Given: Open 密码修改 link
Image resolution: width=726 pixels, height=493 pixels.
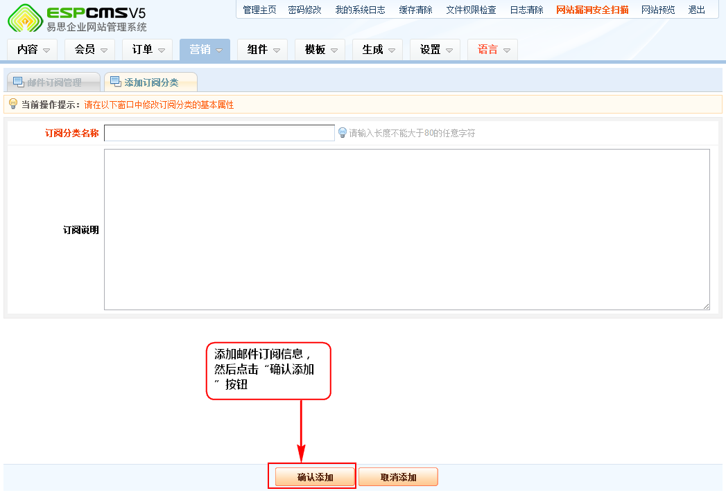Looking at the screenshot, I should pyautogui.click(x=304, y=10).
